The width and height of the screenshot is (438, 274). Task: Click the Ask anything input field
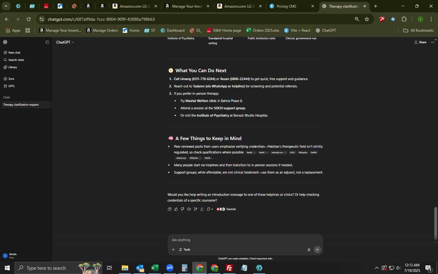coord(245,240)
